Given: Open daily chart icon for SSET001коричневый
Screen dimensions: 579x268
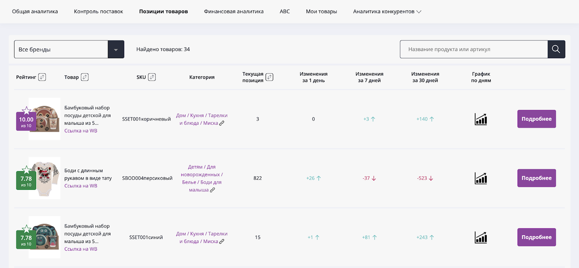Looking at the screenshot, I should click(x=481, y=119).
